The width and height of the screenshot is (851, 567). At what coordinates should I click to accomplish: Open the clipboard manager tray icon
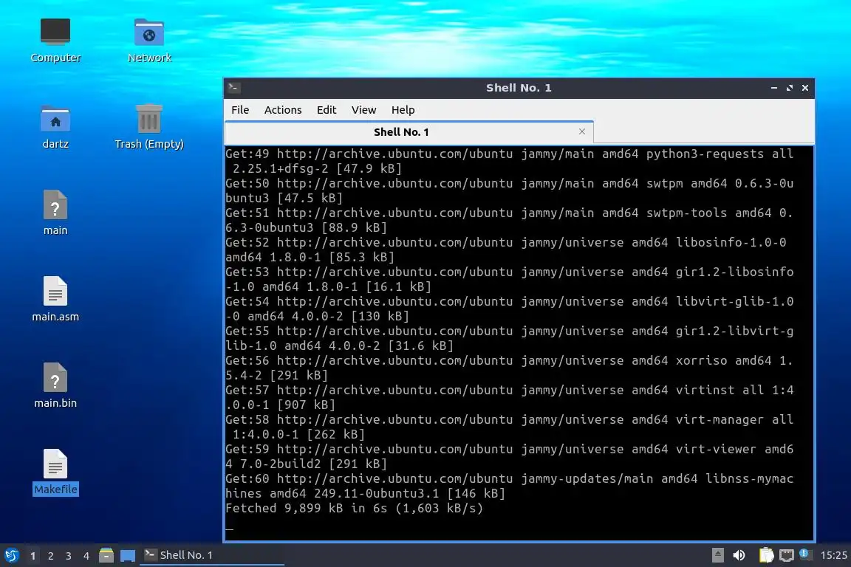pyautogui.click(x=766, y=555)
